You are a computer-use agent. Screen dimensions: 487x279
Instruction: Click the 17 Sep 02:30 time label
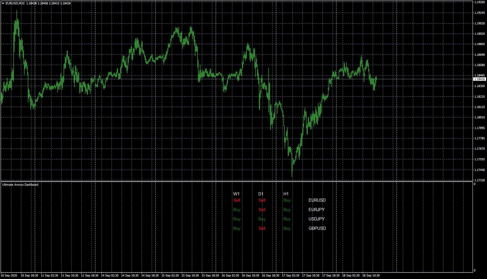tap(291, 276)
